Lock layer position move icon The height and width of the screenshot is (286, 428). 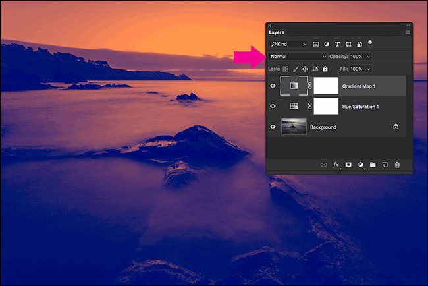305,69
